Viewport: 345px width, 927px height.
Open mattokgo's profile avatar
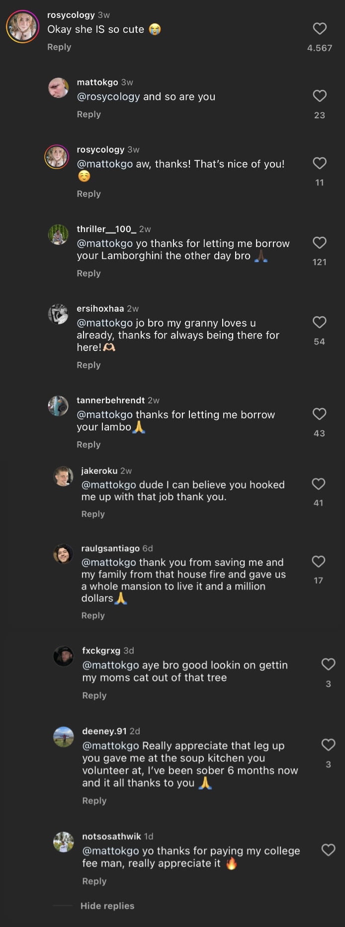point(58,88)
